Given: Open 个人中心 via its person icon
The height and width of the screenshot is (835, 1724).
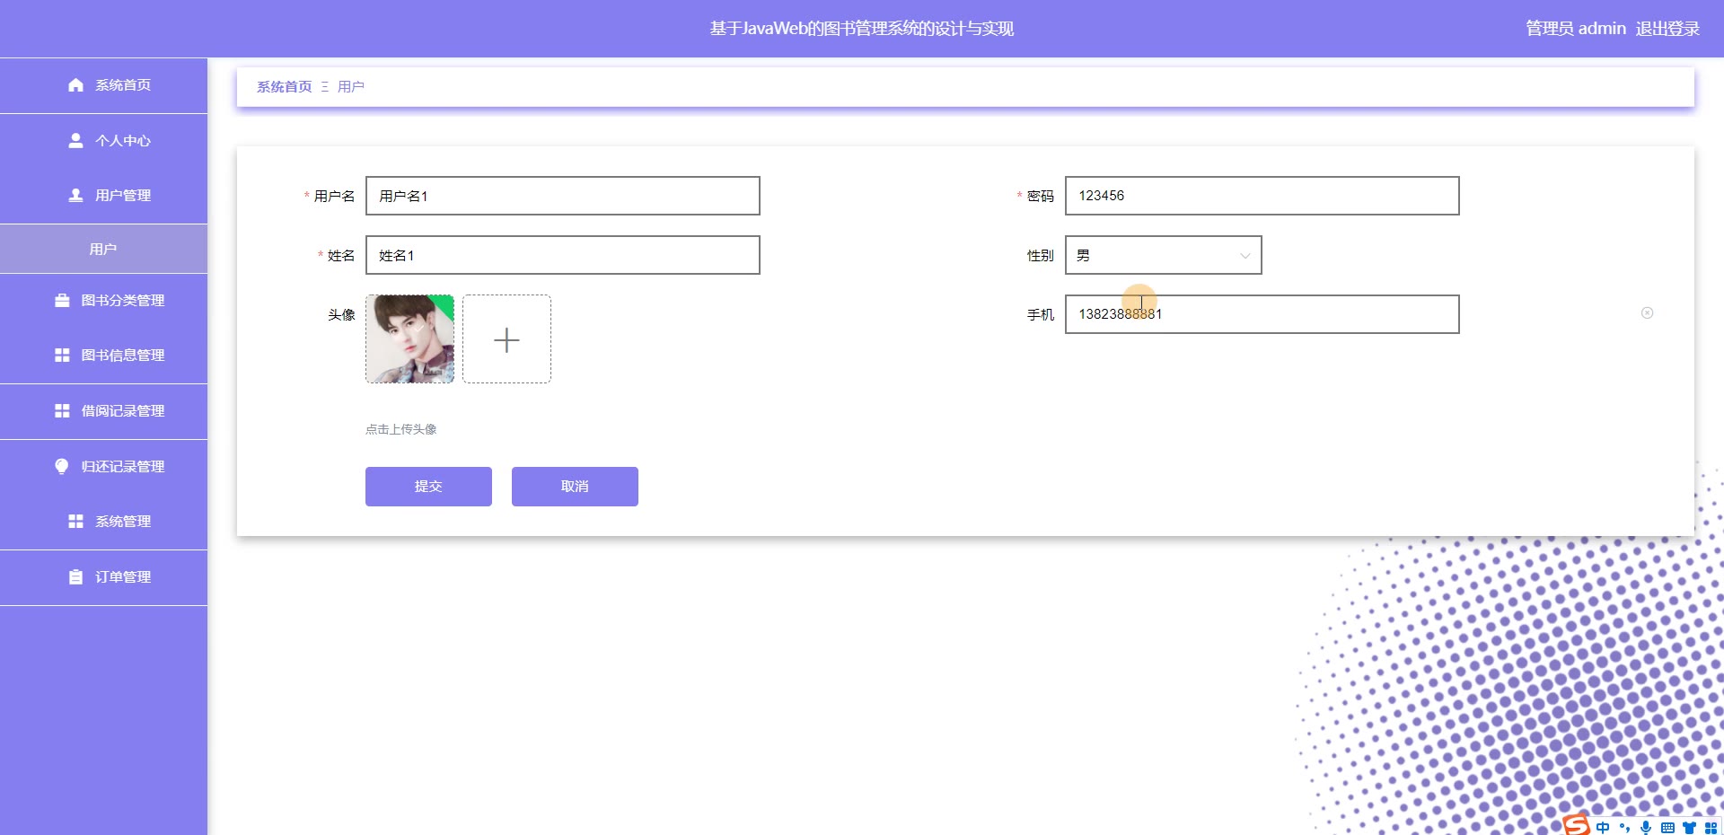Looking at the screenshot, I should point(75,141).
